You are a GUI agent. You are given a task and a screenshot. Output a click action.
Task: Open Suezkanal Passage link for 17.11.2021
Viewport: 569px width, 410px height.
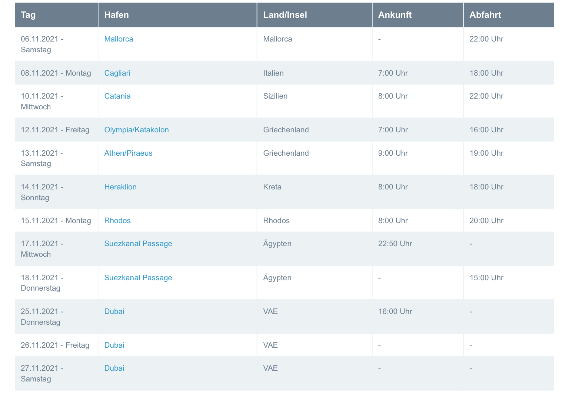[x=138, y=244]
